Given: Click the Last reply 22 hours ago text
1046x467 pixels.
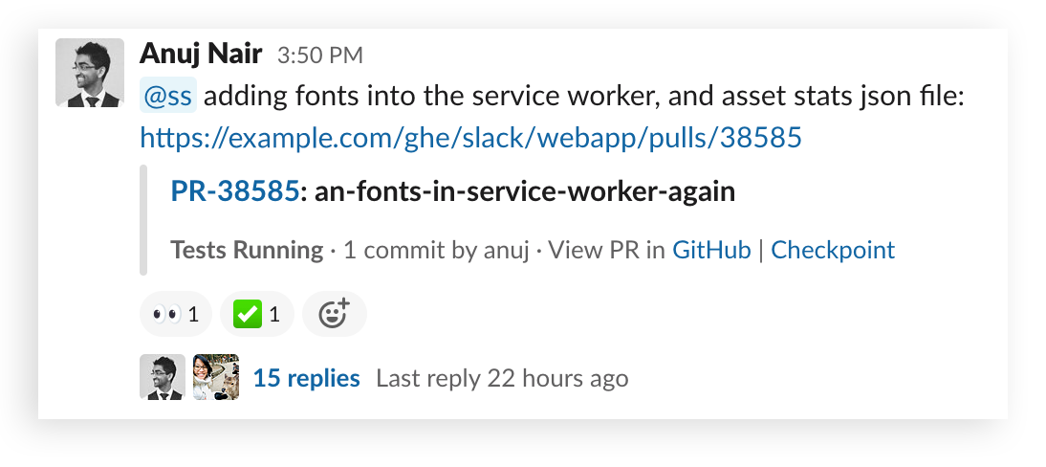Looking at the screenshot, I should point(502,378).
